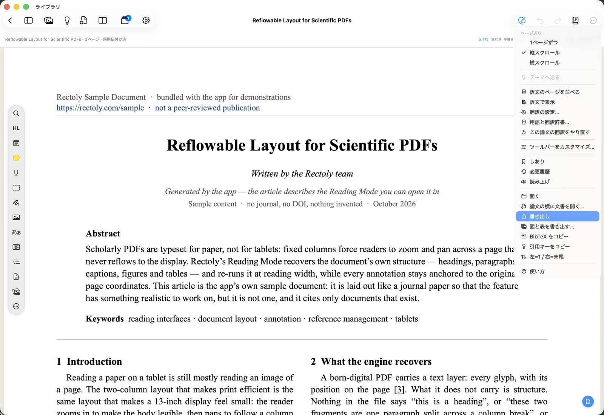Viewport: 604px width, 415px height.
Task: Select the HL highlight tool
Action: point(16,128)
